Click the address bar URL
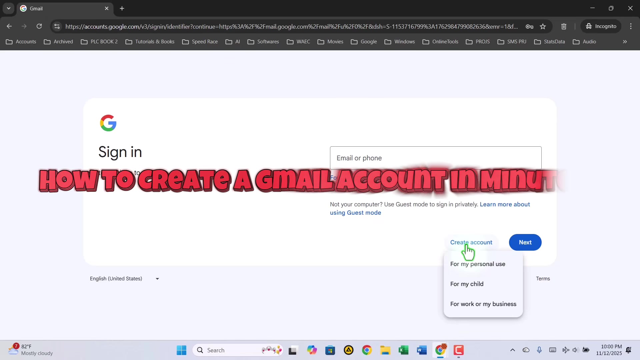Image resolution: width=640 pixels, height=360 pixels. [x=292, y=26]
